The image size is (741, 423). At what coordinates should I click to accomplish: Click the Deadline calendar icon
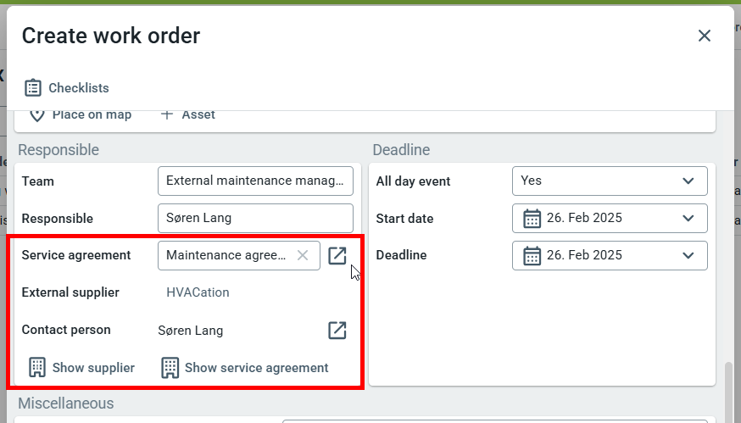click(x=532, y=256)
